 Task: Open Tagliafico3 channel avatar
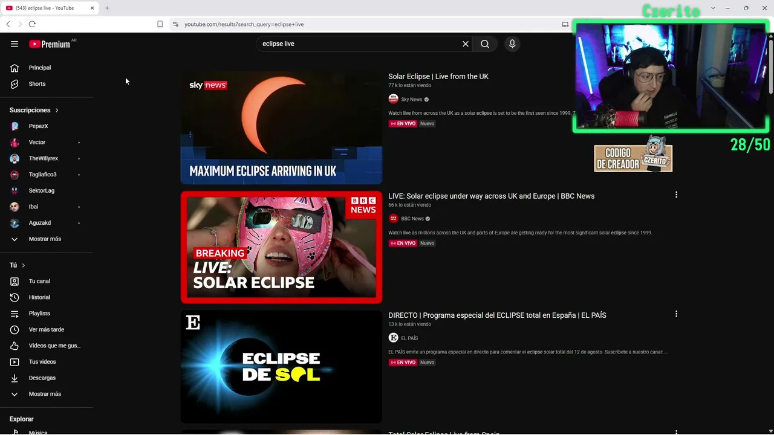(x=15, y=175)
